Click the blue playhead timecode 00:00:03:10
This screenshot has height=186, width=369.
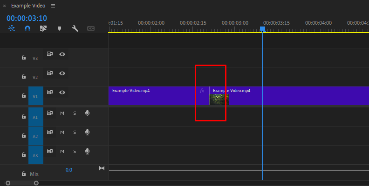point(27,18)
